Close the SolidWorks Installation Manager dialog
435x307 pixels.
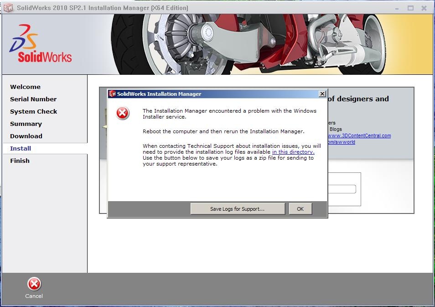[322, 94]
